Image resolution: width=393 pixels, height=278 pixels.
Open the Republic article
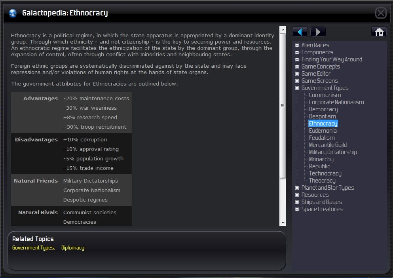[x=319, y=166]
